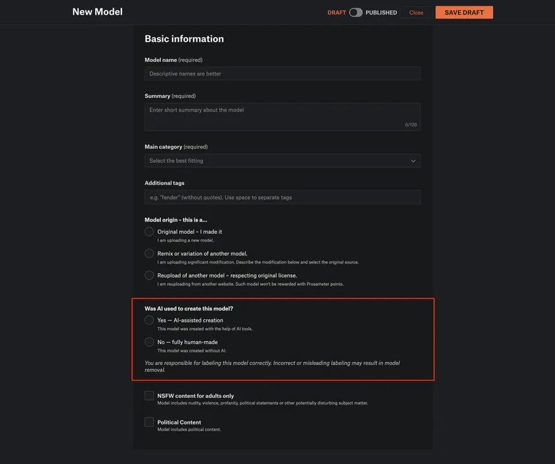Click the PUBLISHED label next to toggle
Image resolution: width=555 pixels, height=464 pixels.
tap(381, 12)
